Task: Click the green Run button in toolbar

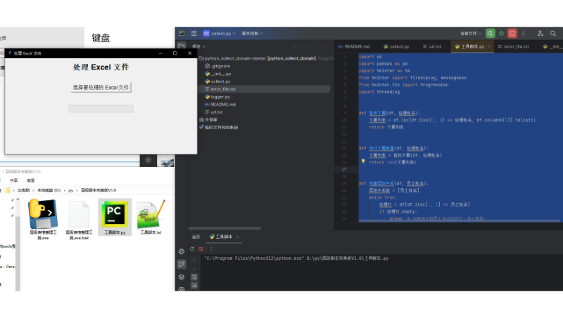Action: (490, 33)
